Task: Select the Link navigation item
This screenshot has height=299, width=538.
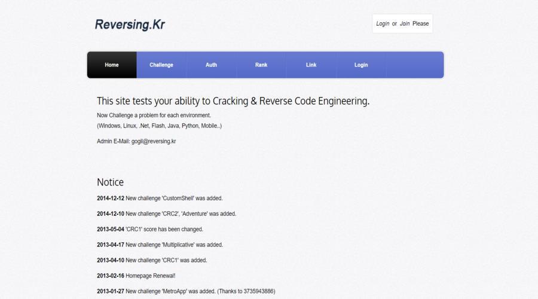Action: pyautogui.click(x=311, y=65)
